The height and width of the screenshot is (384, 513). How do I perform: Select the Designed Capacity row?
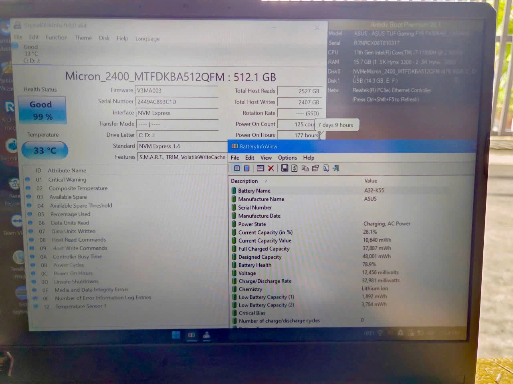point(352,257)
